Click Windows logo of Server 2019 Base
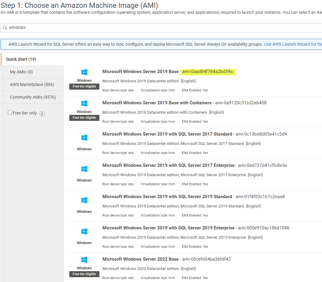The height and width of the screenshot is (282, 322). point(84,72)
